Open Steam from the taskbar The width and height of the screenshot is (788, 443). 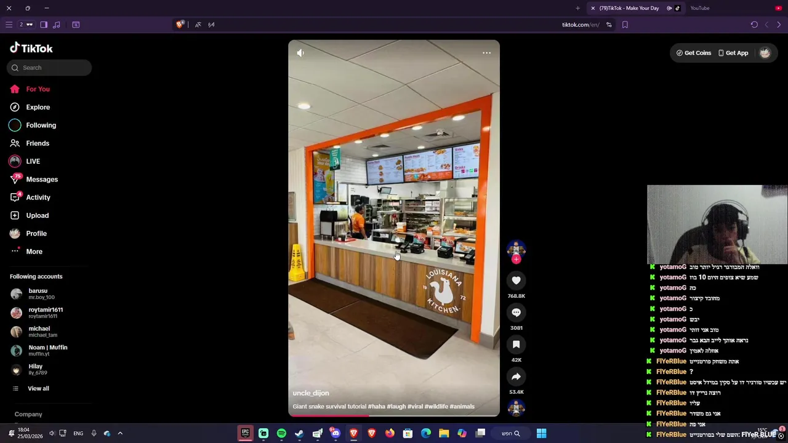click(299, 433)
